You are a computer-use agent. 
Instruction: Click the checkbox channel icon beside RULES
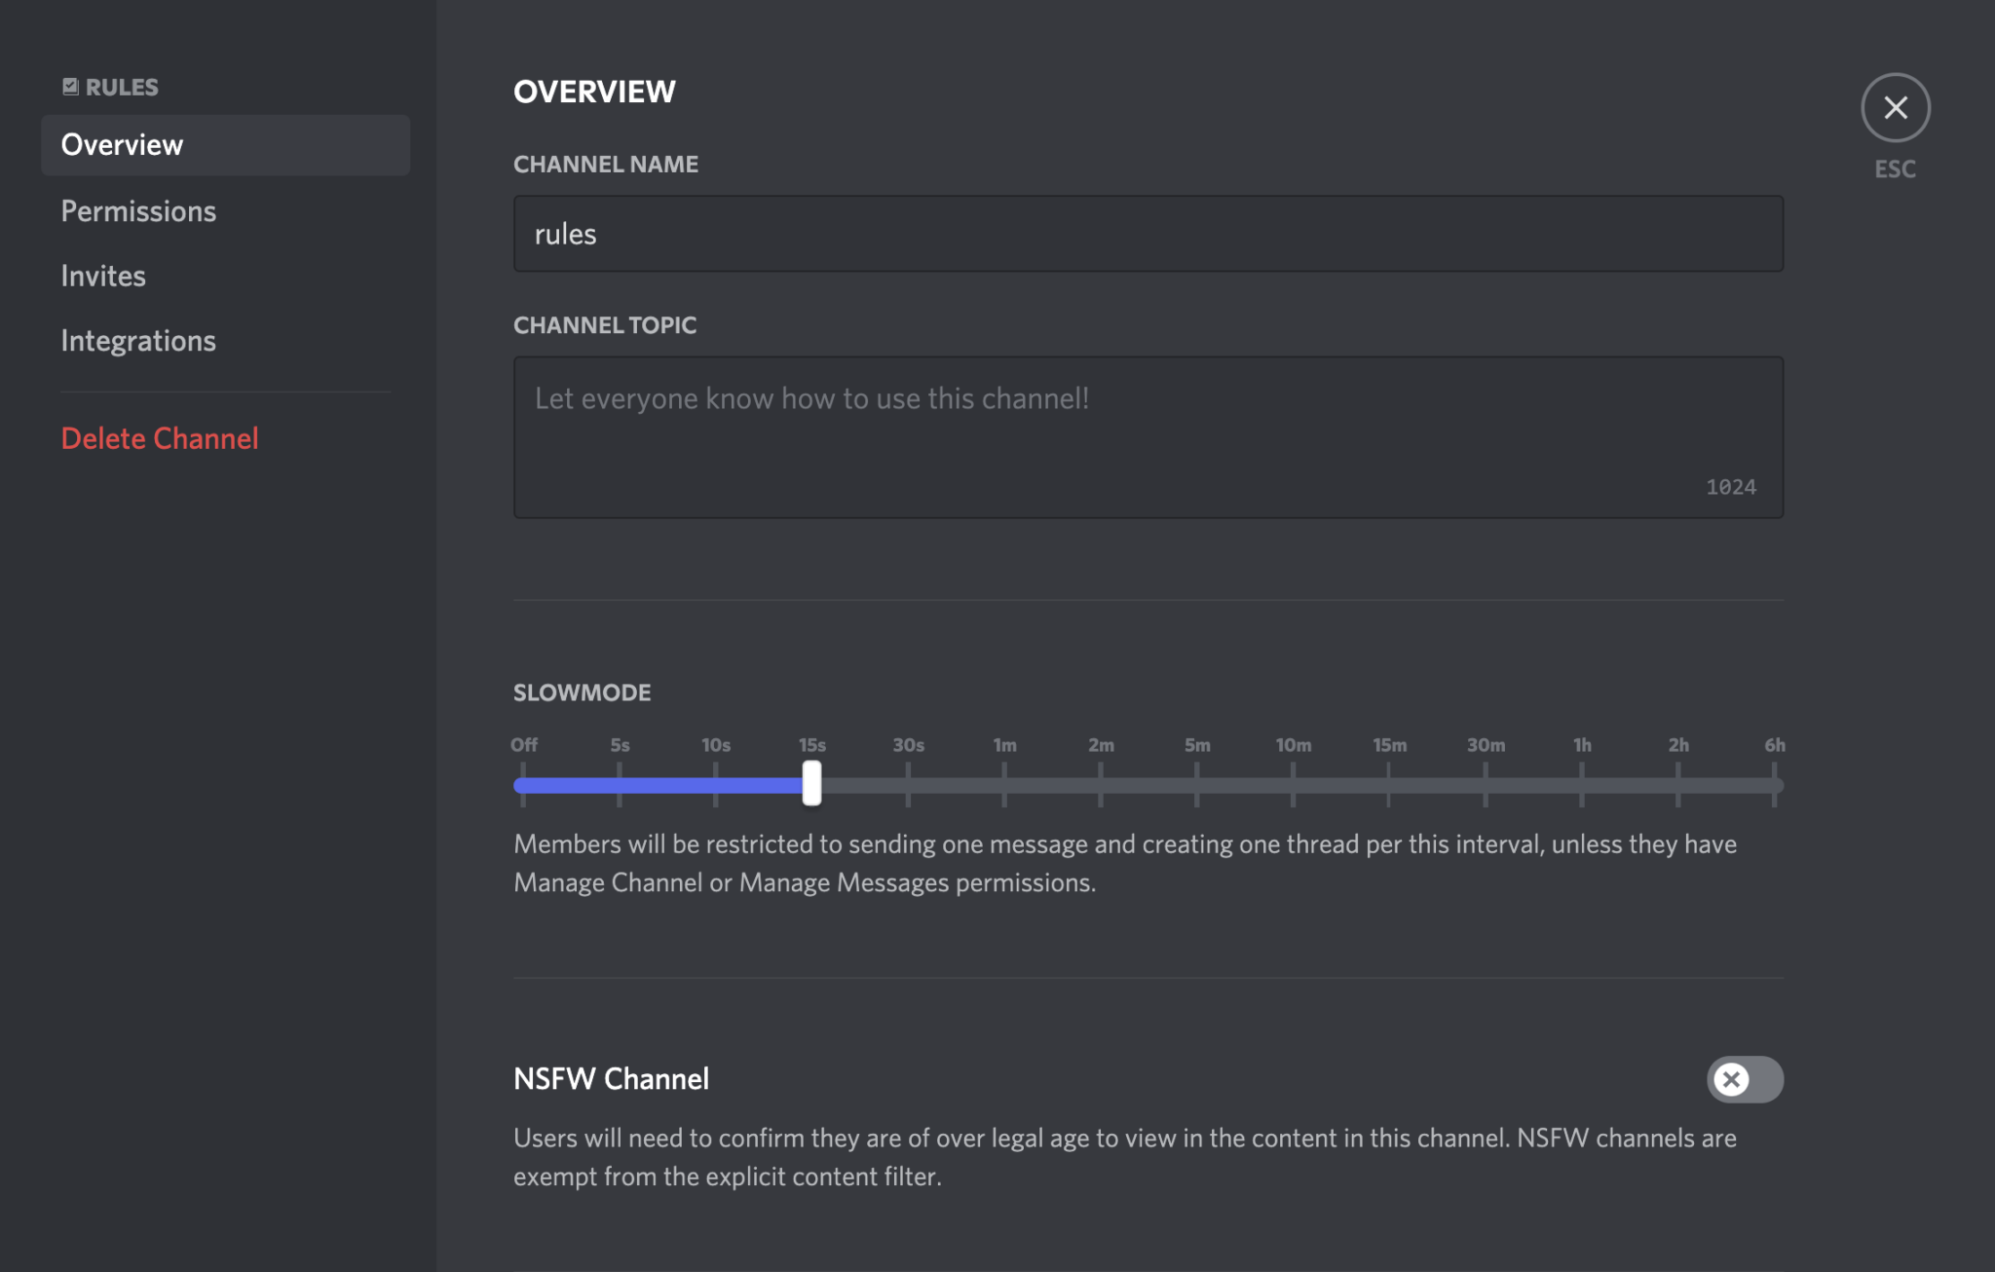point(69,86)
